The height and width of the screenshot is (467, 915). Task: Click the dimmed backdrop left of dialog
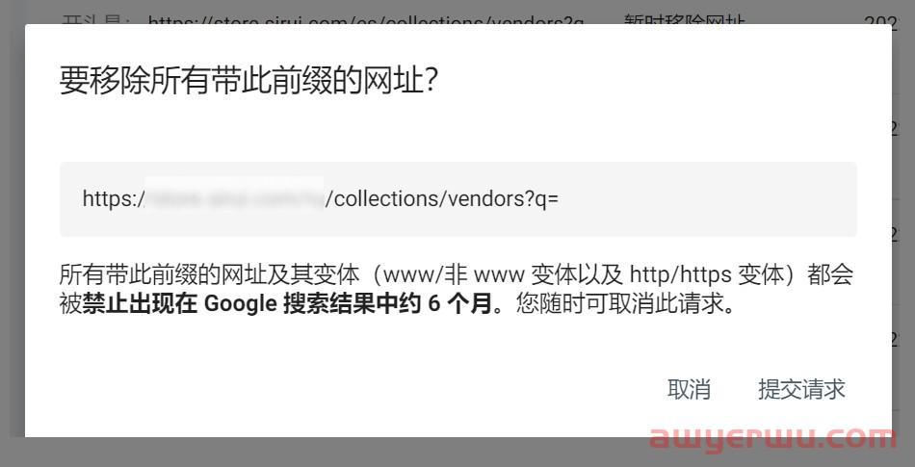[x=12, y=233]
